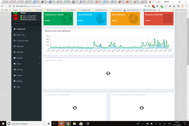Click the Blacklist ban icon

[x=15, y=52]
